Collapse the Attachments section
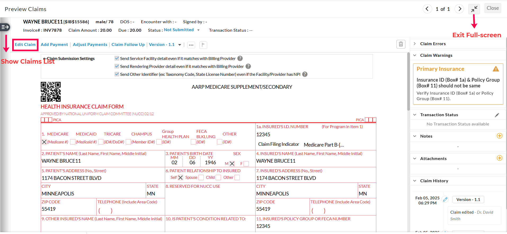Viewport: 507px width, 234px height. click(415, 158)
